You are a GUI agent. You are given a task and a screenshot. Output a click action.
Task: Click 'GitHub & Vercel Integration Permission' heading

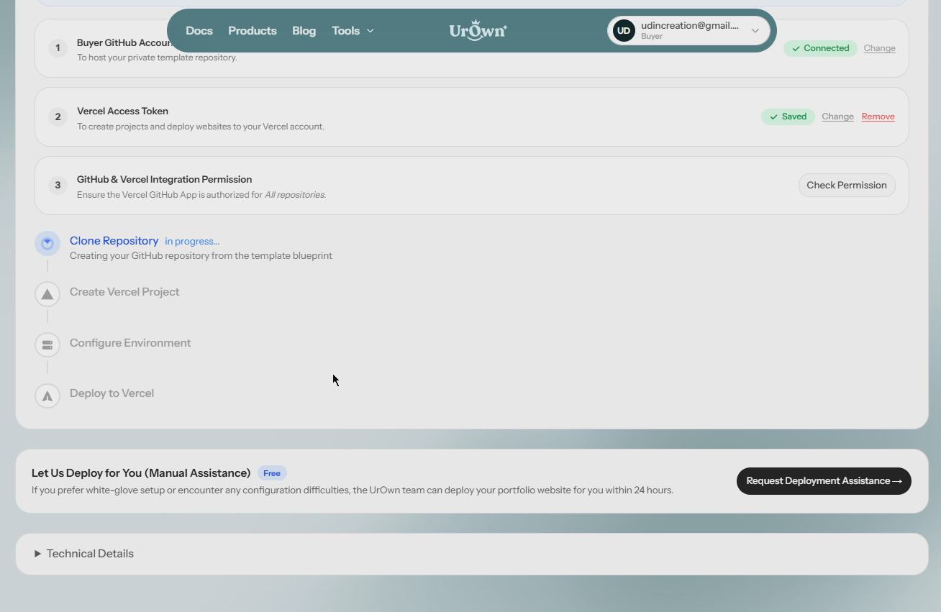[x=164, y=179]
